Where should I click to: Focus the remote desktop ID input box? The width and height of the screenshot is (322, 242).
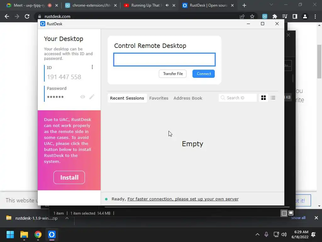pyautogui.click(x=164, y=60)
